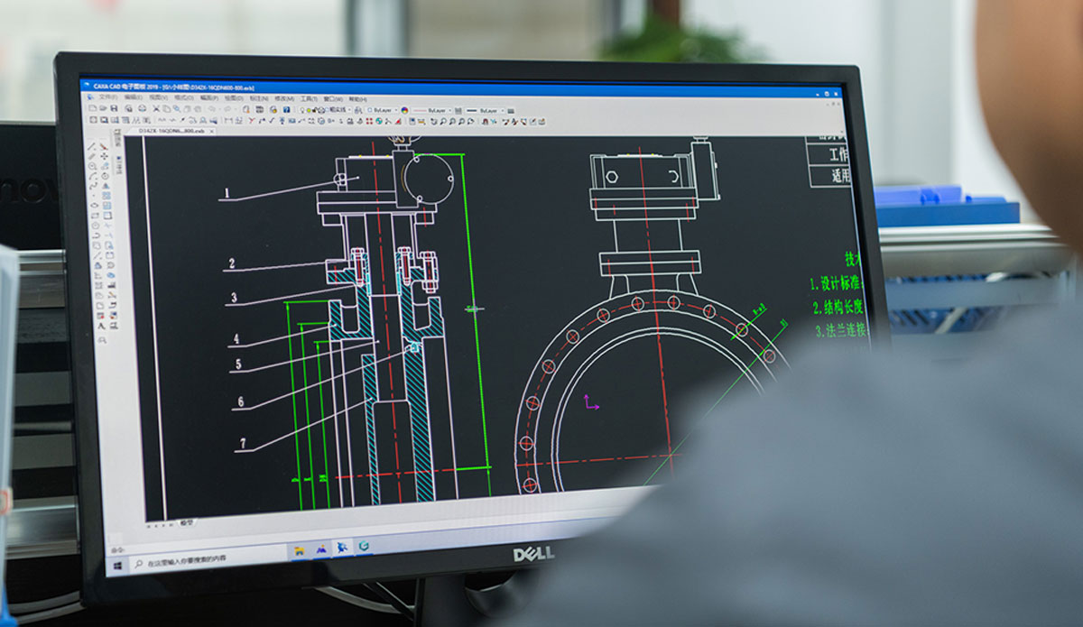Image resolution: width=1083 pixels, height=627 pixels.
Task: Open the 窗口(W) menu
Action: pyautogui.click(x=333, y=99)
